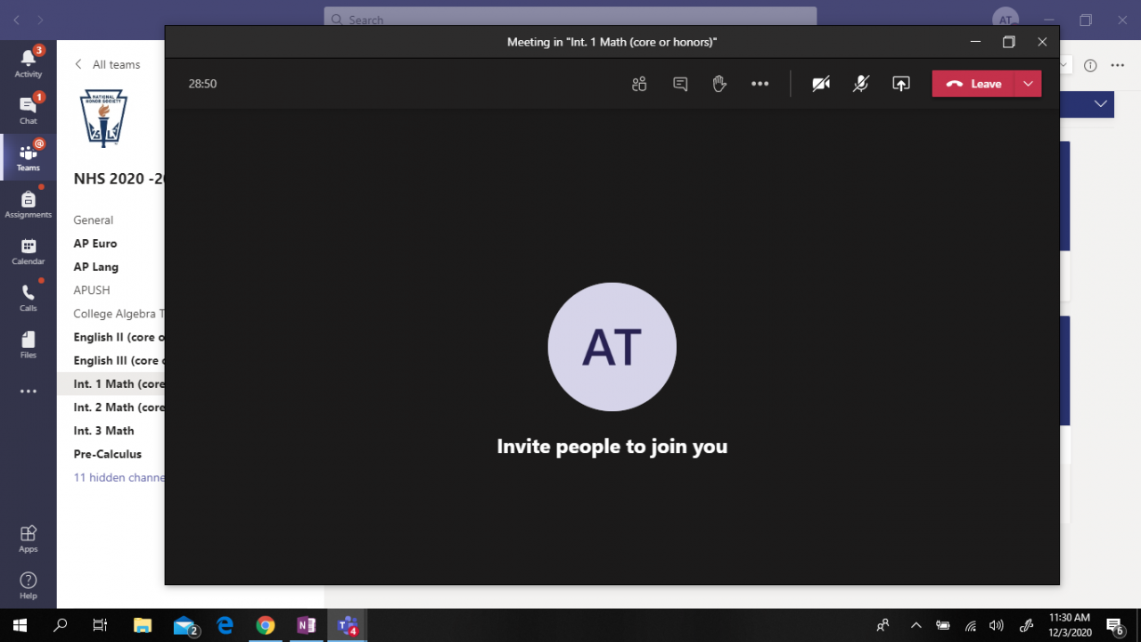Unmute the microphone in meeting
Image resolution: width=1141 pixels, height=642 pixels.
(x=860, y=84)
